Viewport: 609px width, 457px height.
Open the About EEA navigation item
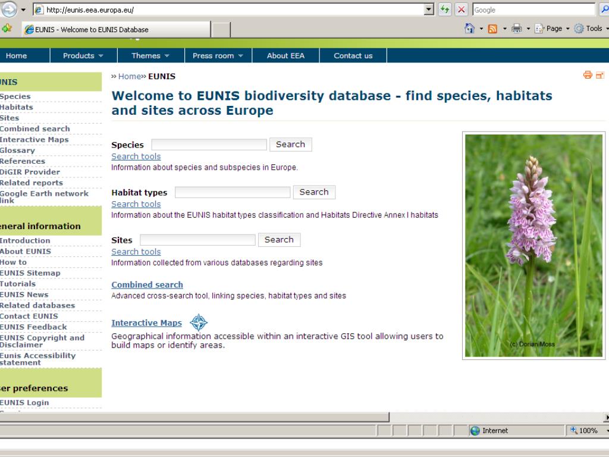tap(285, 55)
